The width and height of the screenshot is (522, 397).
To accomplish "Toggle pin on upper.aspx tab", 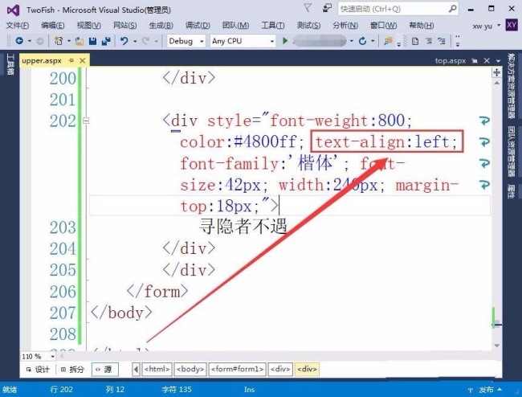I will click(71, 60).
